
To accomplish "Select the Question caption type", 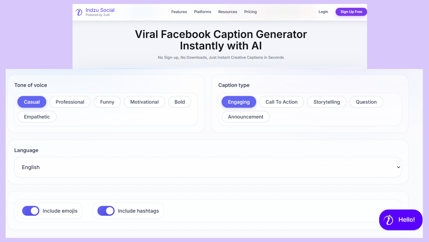I will [x=366, y=102].
